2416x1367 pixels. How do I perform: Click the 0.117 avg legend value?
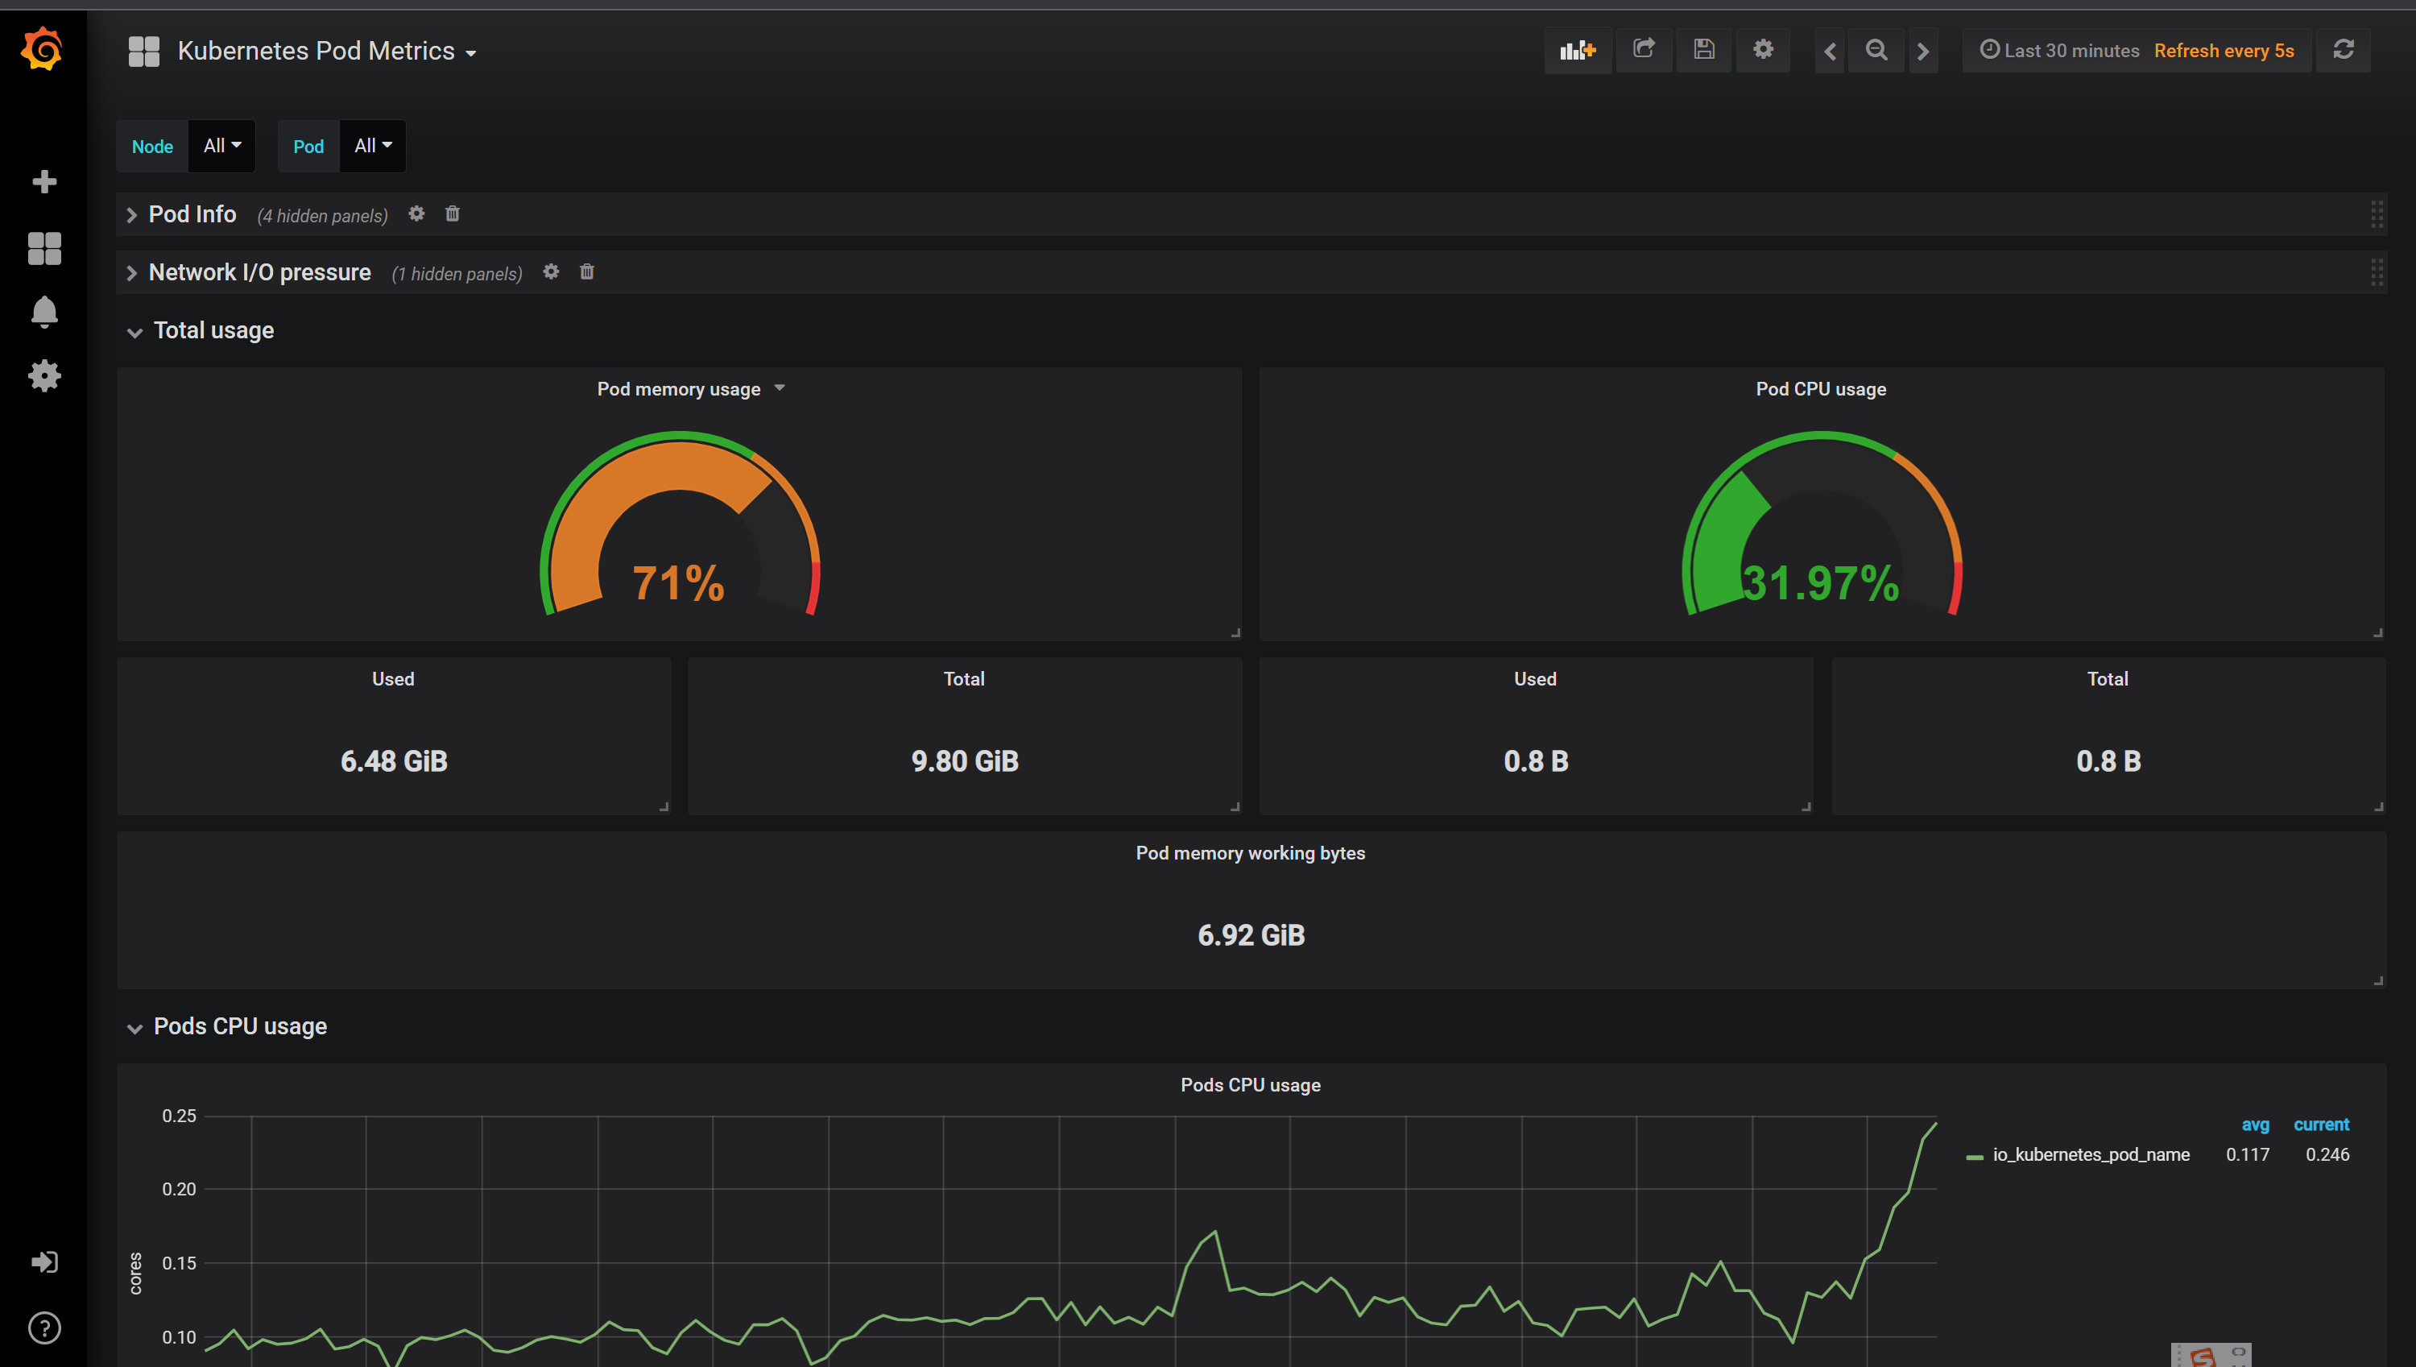click(2247, 1155)
